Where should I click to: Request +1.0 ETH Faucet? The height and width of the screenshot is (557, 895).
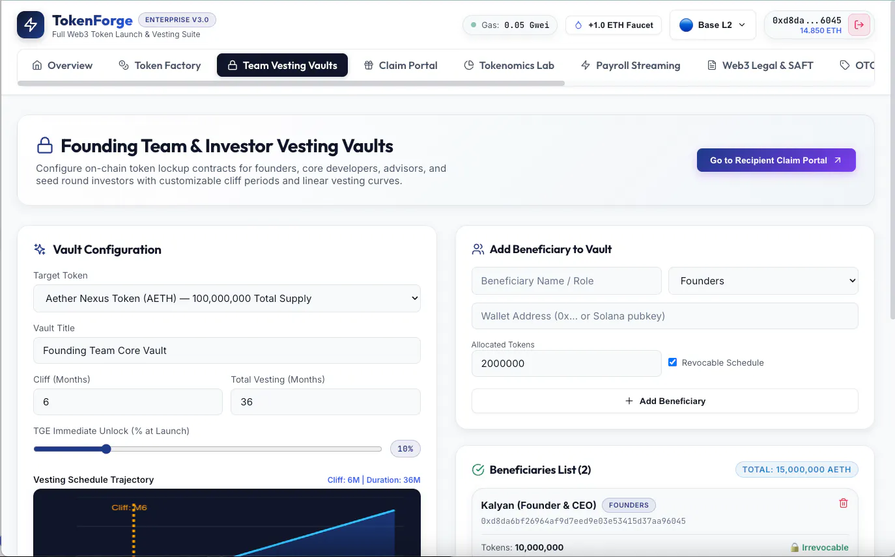click(614, 25)
